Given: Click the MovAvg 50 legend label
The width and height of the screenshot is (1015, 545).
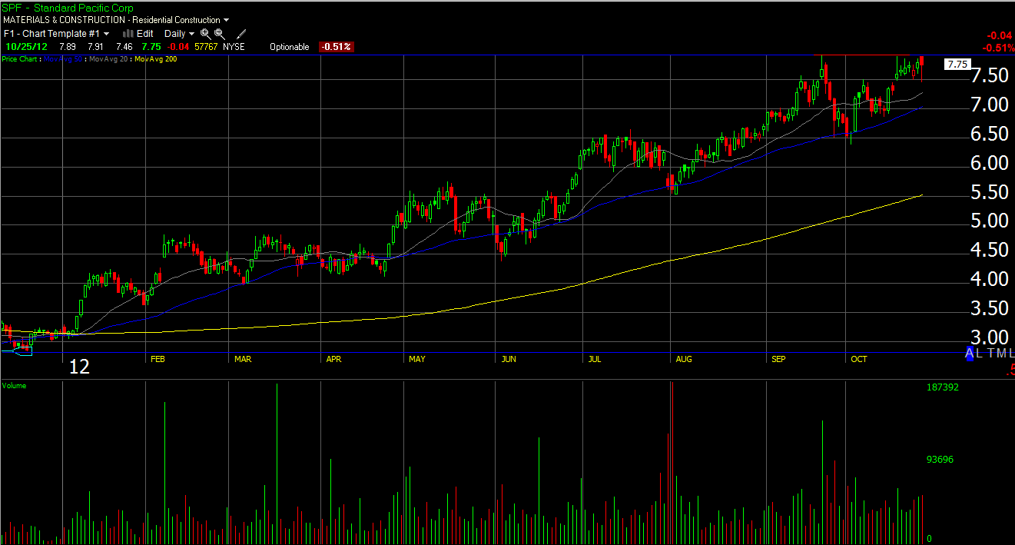Looking at the screenshot, I should click(x=63, y=59).
